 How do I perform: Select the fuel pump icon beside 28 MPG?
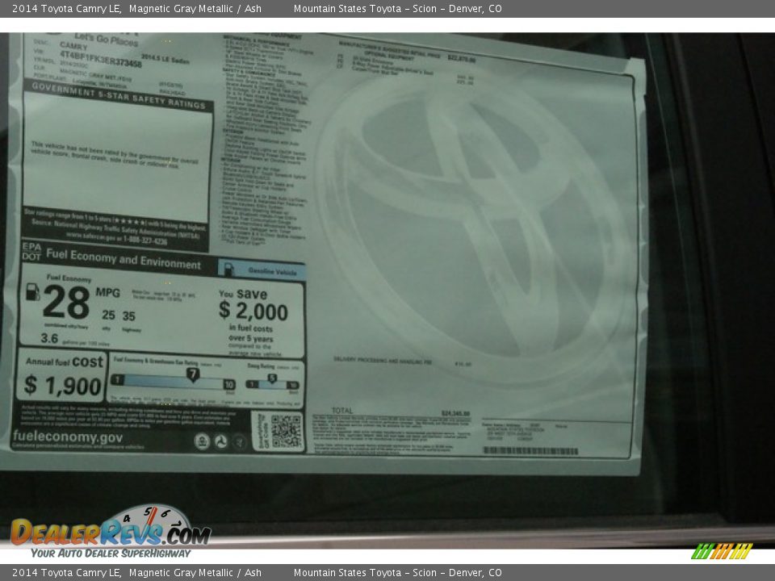[x=31, y=294]
